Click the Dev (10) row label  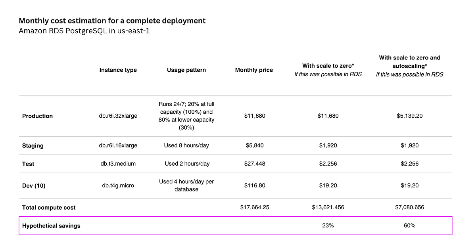coord(34,185)
